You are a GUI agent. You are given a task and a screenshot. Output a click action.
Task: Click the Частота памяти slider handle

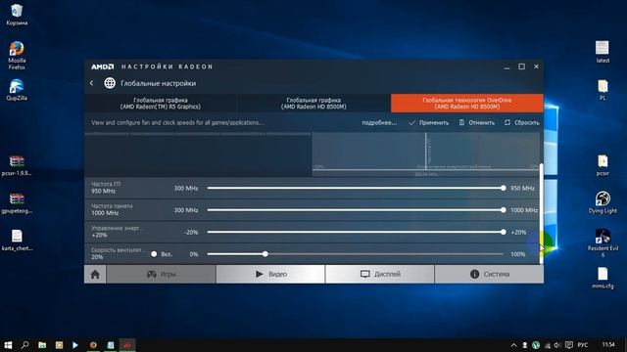click(503, 210)
